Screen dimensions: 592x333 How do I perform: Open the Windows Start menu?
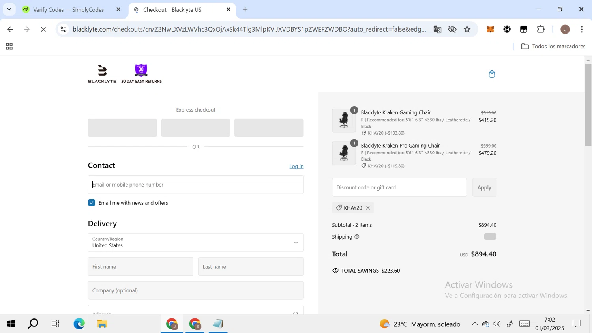point(11,324)
